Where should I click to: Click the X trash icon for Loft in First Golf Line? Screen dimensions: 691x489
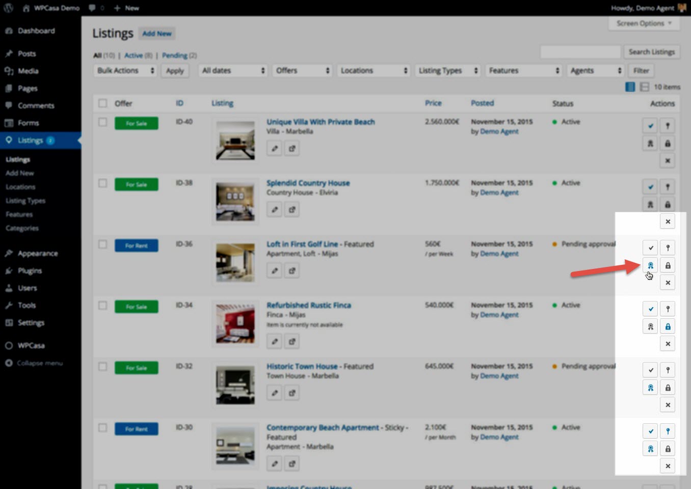tap(668, 282)
